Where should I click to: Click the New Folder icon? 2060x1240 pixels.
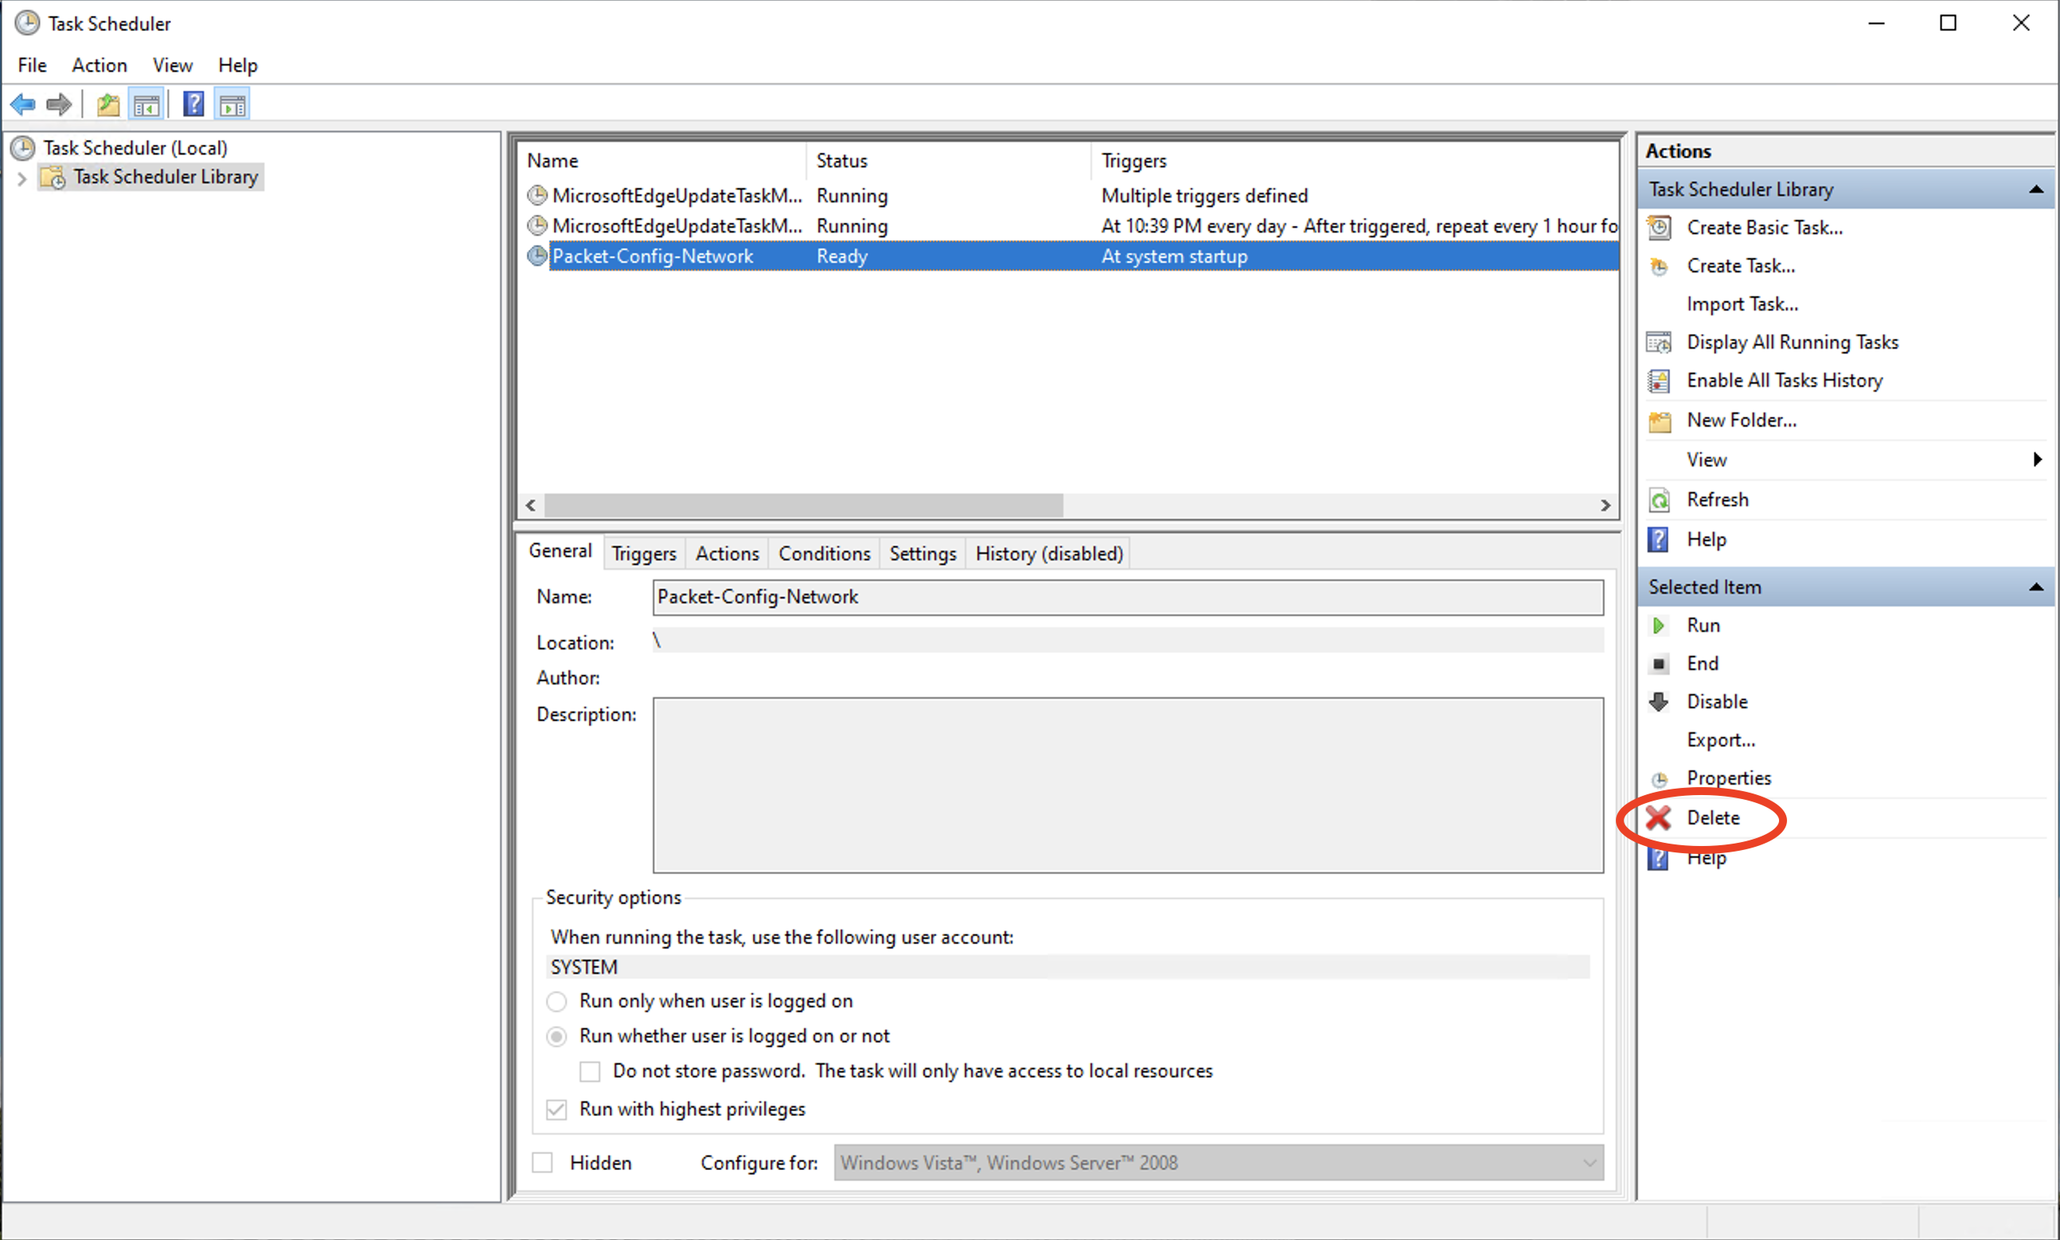(x=1659, y=420)
